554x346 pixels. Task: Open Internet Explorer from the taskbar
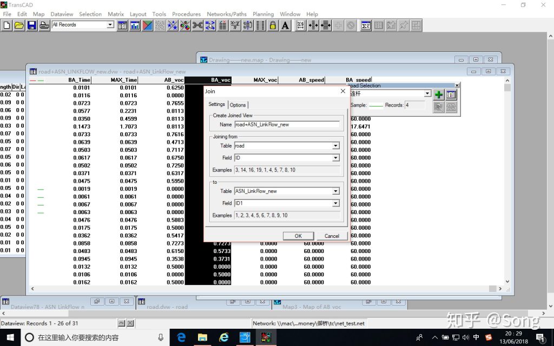click(x=223, y=337)
